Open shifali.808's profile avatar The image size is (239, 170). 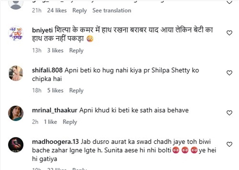pyautogui.click(x=16, y=73)
